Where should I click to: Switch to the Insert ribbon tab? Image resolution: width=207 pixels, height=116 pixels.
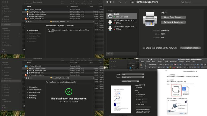point(148,62)
